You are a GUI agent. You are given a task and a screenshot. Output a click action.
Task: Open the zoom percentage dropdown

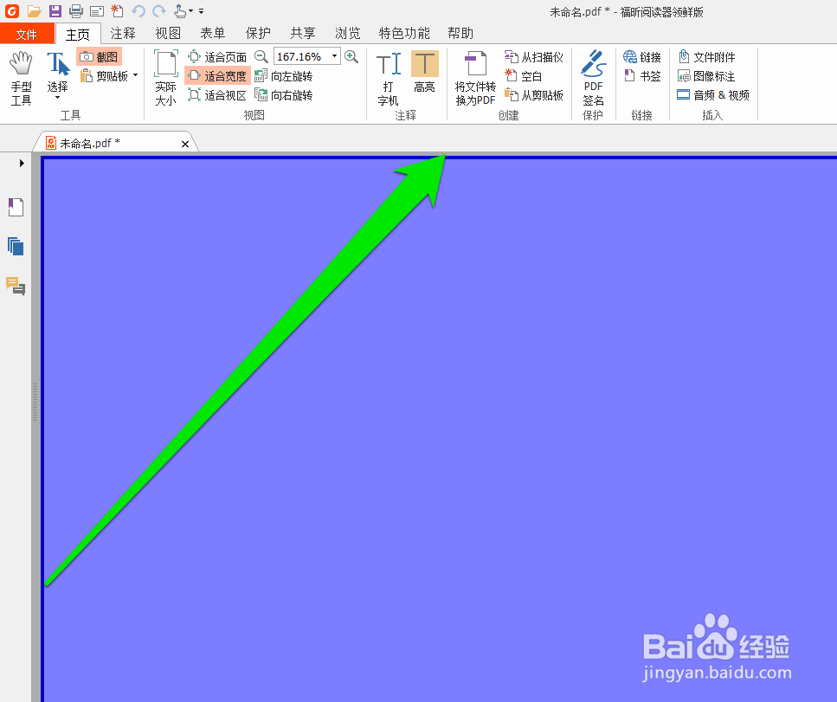coord(333,55)
